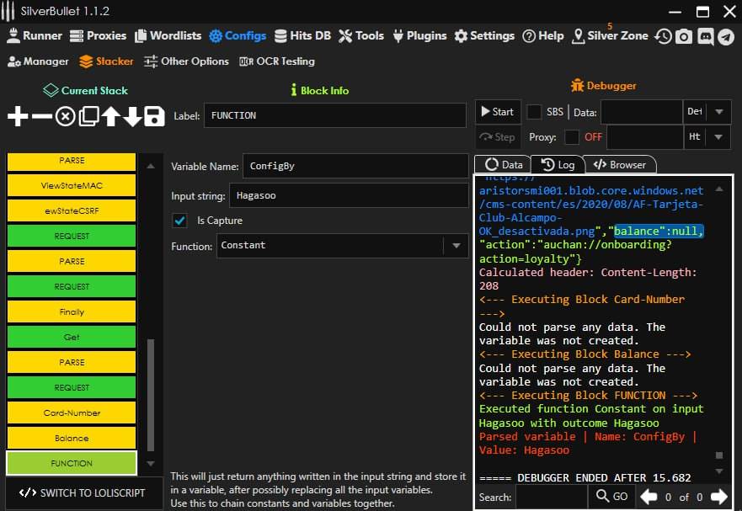Viewport: 742px width, 511px height.
Task: Add a new block to the stack
Action: tap(18, 116)
